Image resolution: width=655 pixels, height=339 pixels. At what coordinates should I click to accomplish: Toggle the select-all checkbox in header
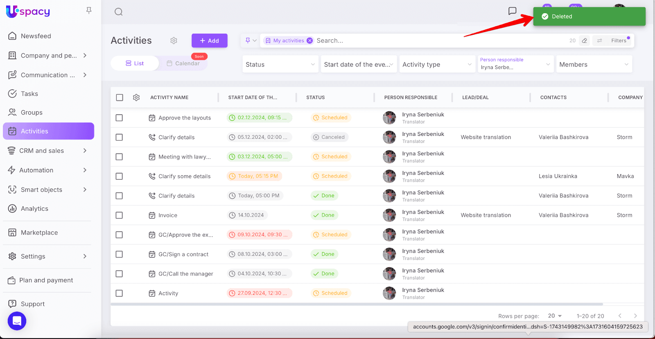point(120,97)
